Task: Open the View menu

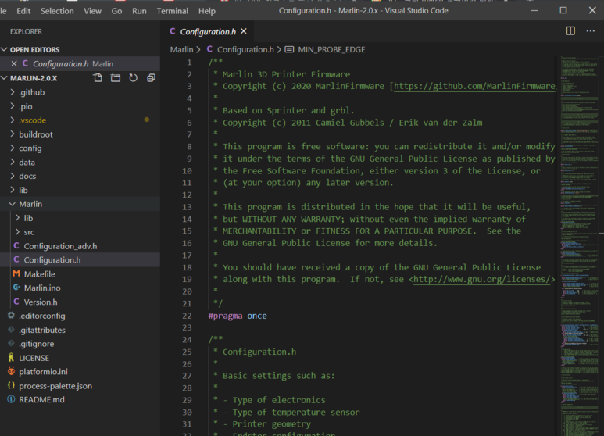Action: 92,11
